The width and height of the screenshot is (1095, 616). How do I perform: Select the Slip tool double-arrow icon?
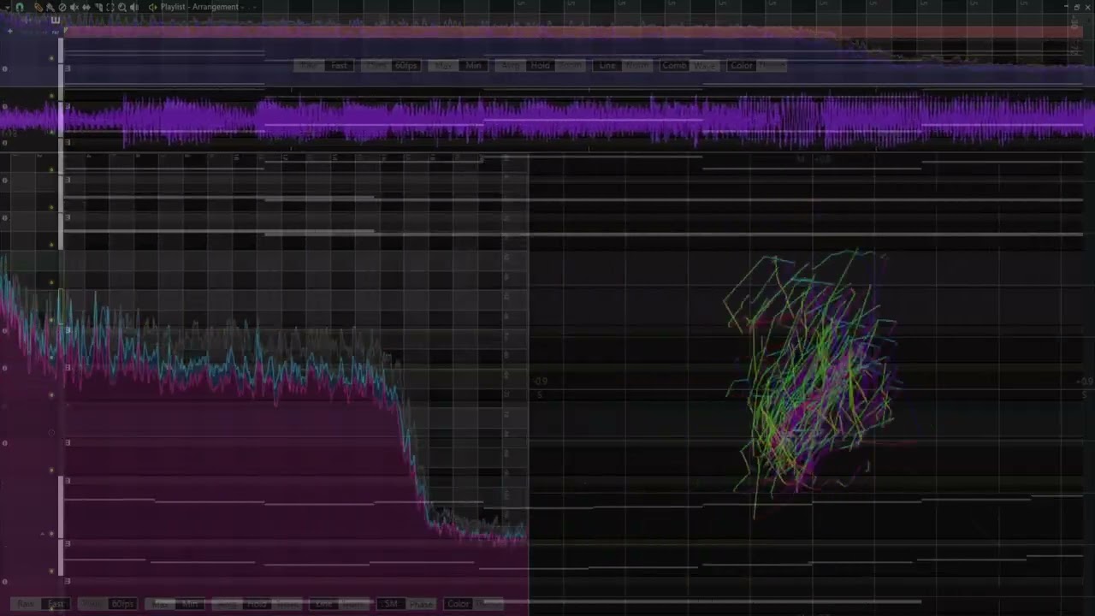[86, 7]
